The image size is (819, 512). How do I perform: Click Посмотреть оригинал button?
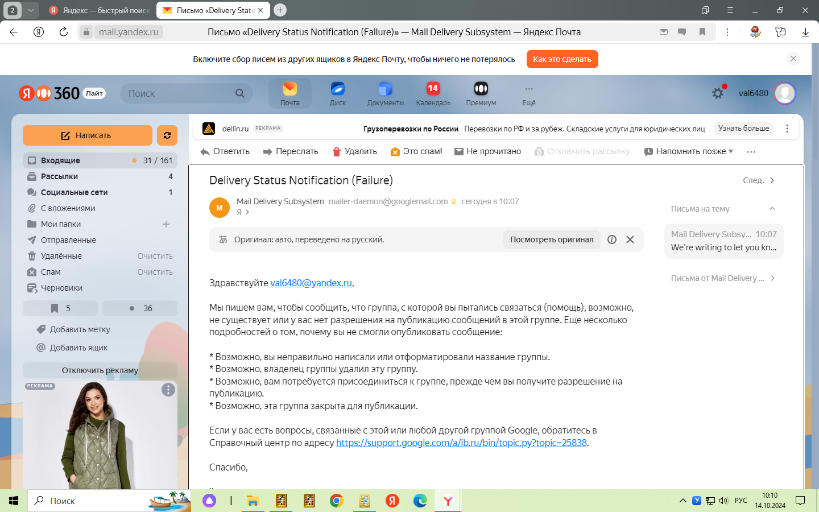coord(552,240)
